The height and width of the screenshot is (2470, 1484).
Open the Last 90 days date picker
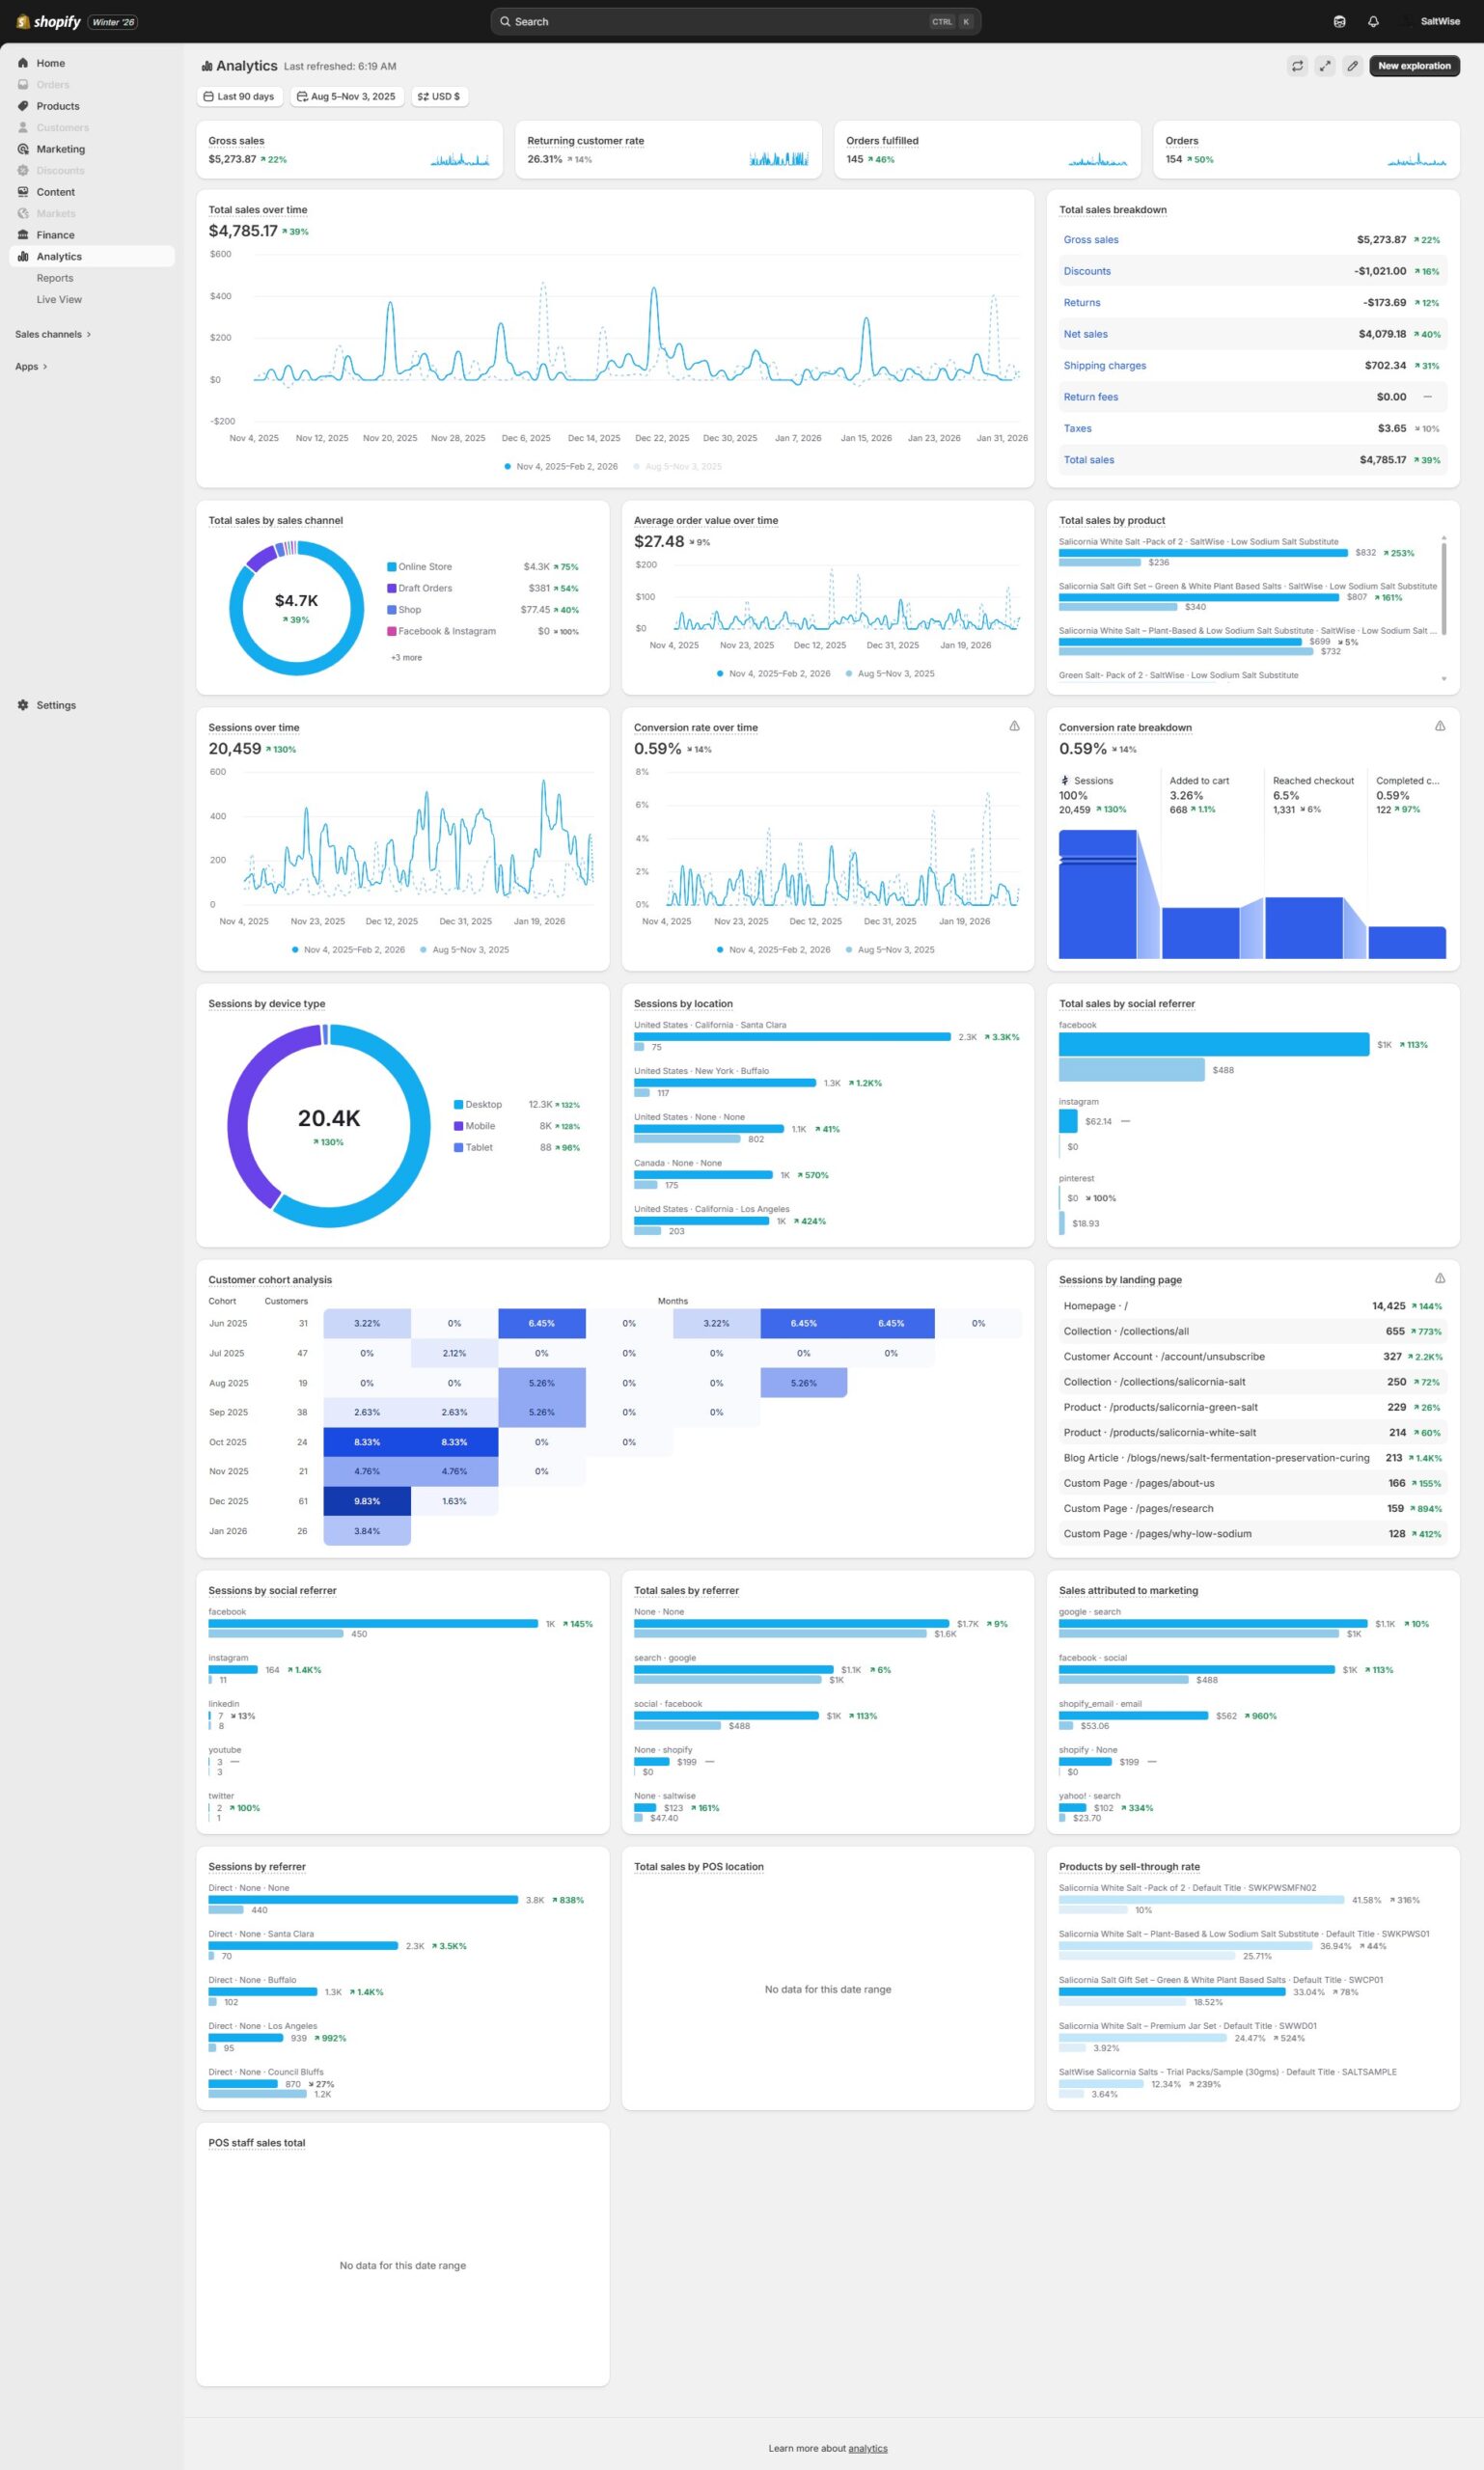point(239,97)
